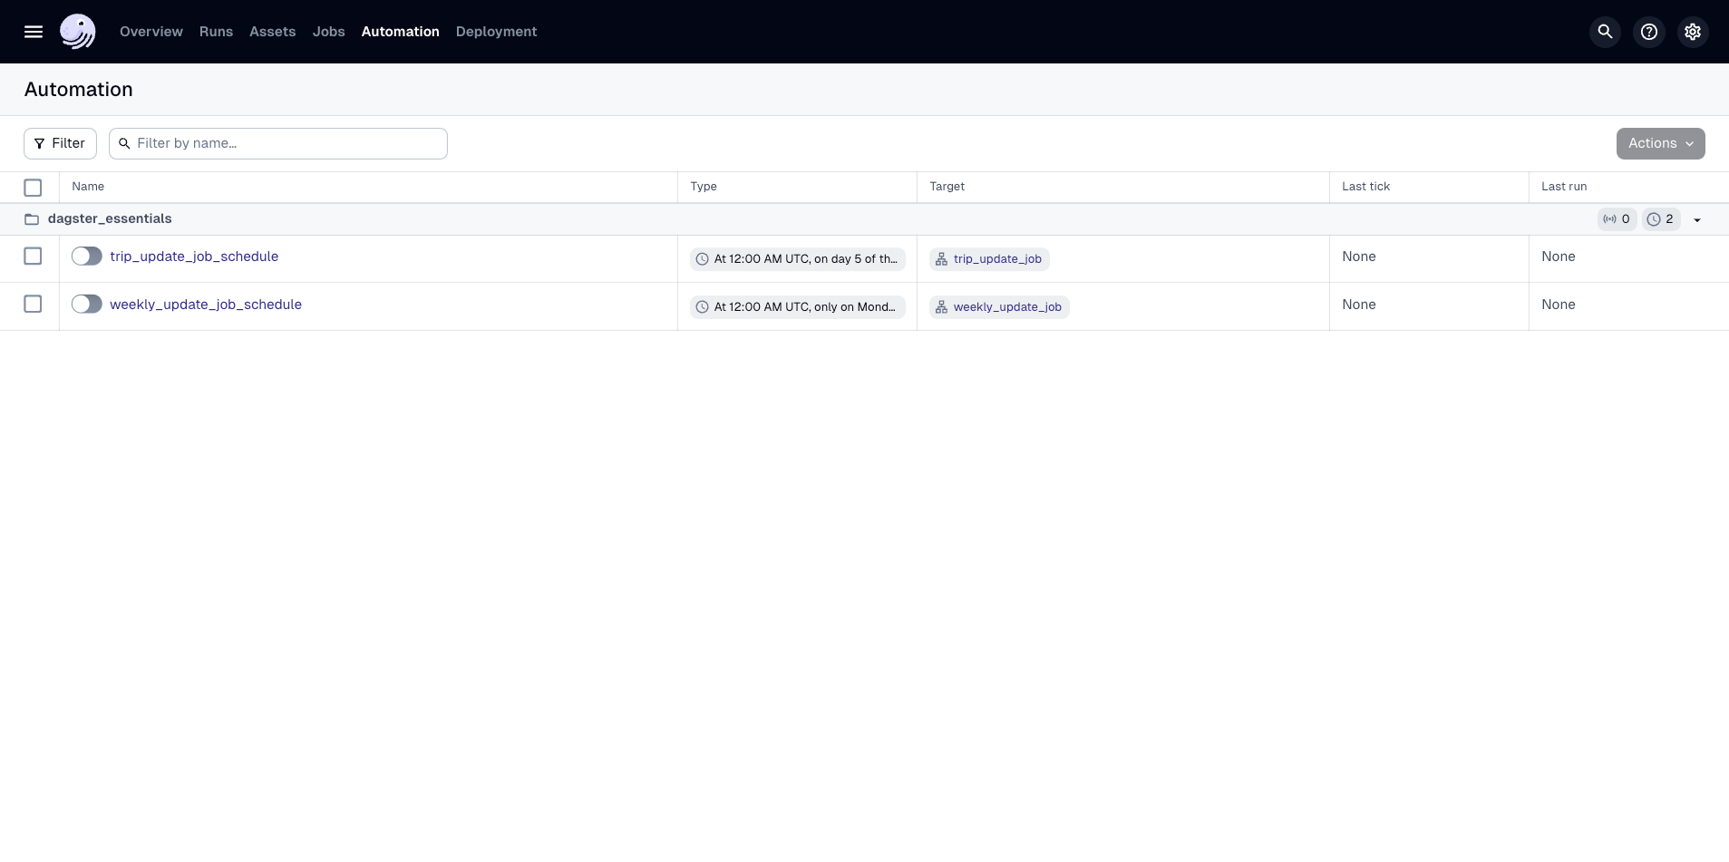Click the Filter by name input field
This screenshot has width=1729, height=862.
point(280,143)
